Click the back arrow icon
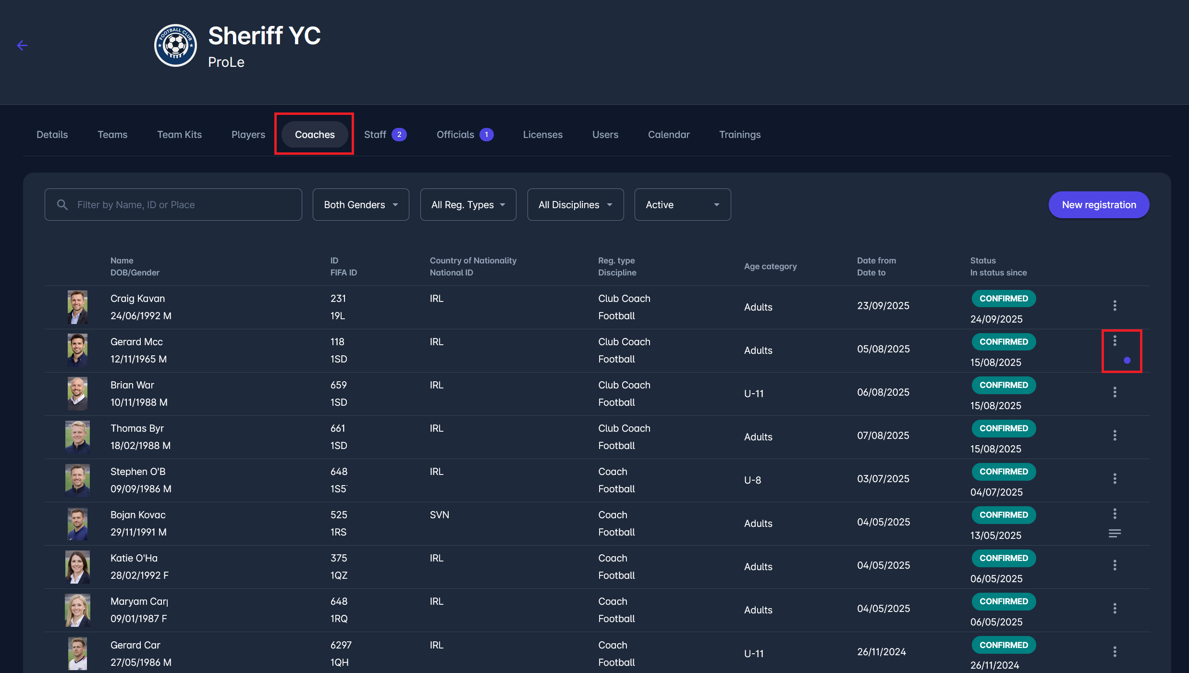Viewport: 1189px width, 673px height. (22, 46)
